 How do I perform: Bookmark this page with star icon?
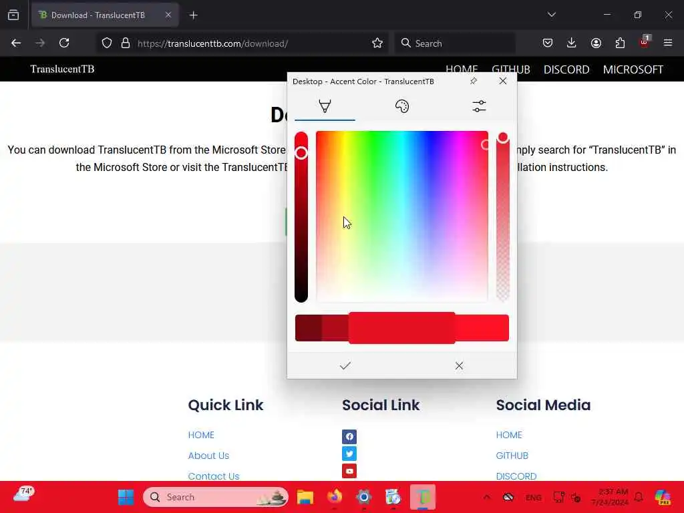377,43
